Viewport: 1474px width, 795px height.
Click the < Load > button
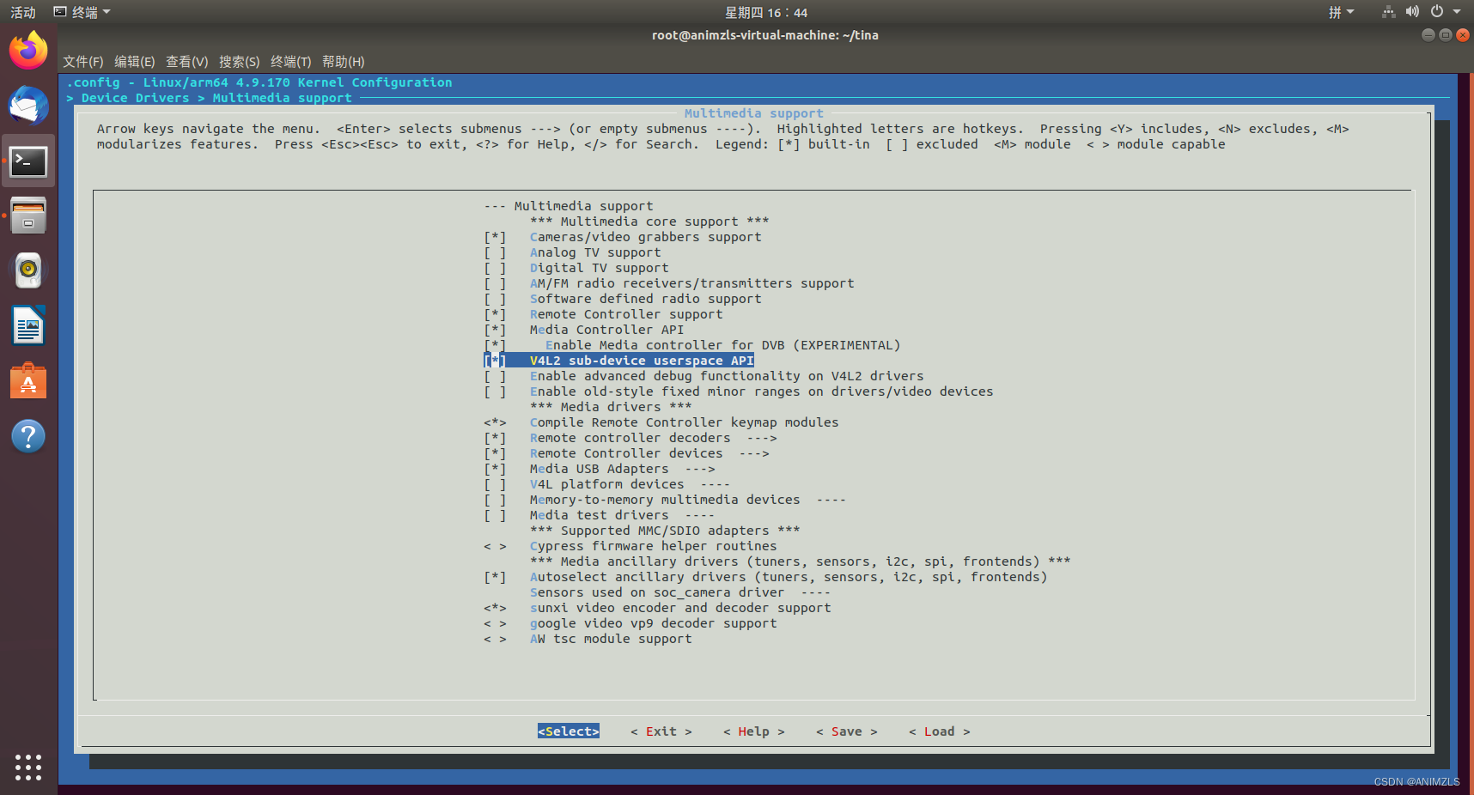point(940,731)
